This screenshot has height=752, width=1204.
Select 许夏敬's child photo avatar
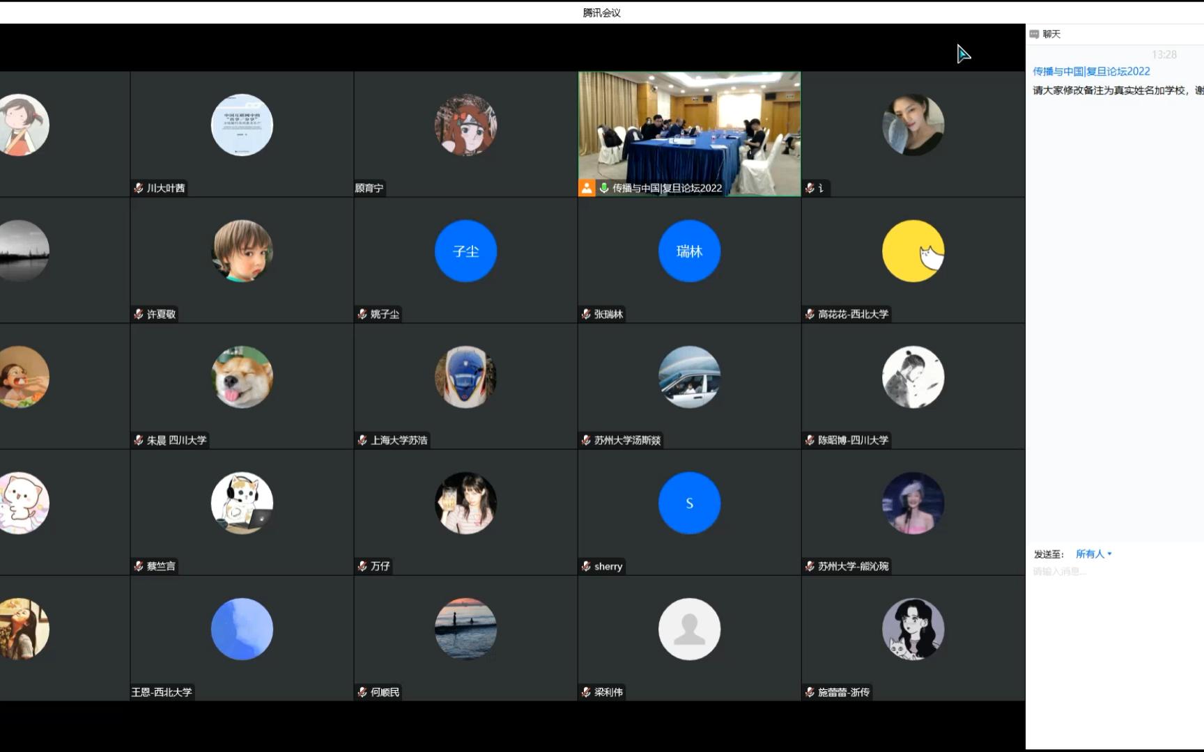(x=242, y=251)
